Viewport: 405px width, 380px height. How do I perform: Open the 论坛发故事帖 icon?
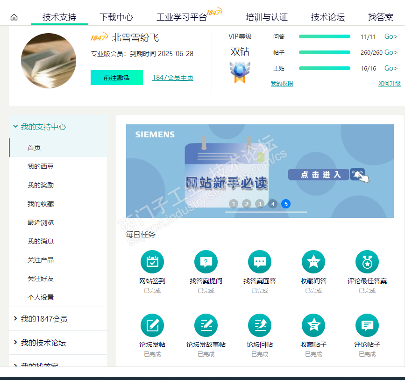click(206, 325)
